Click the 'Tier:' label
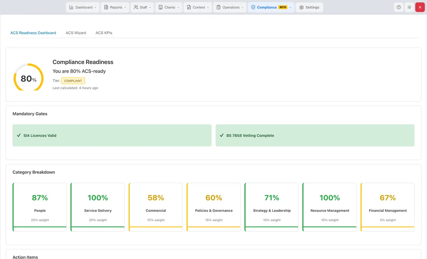 click(56, 80)
